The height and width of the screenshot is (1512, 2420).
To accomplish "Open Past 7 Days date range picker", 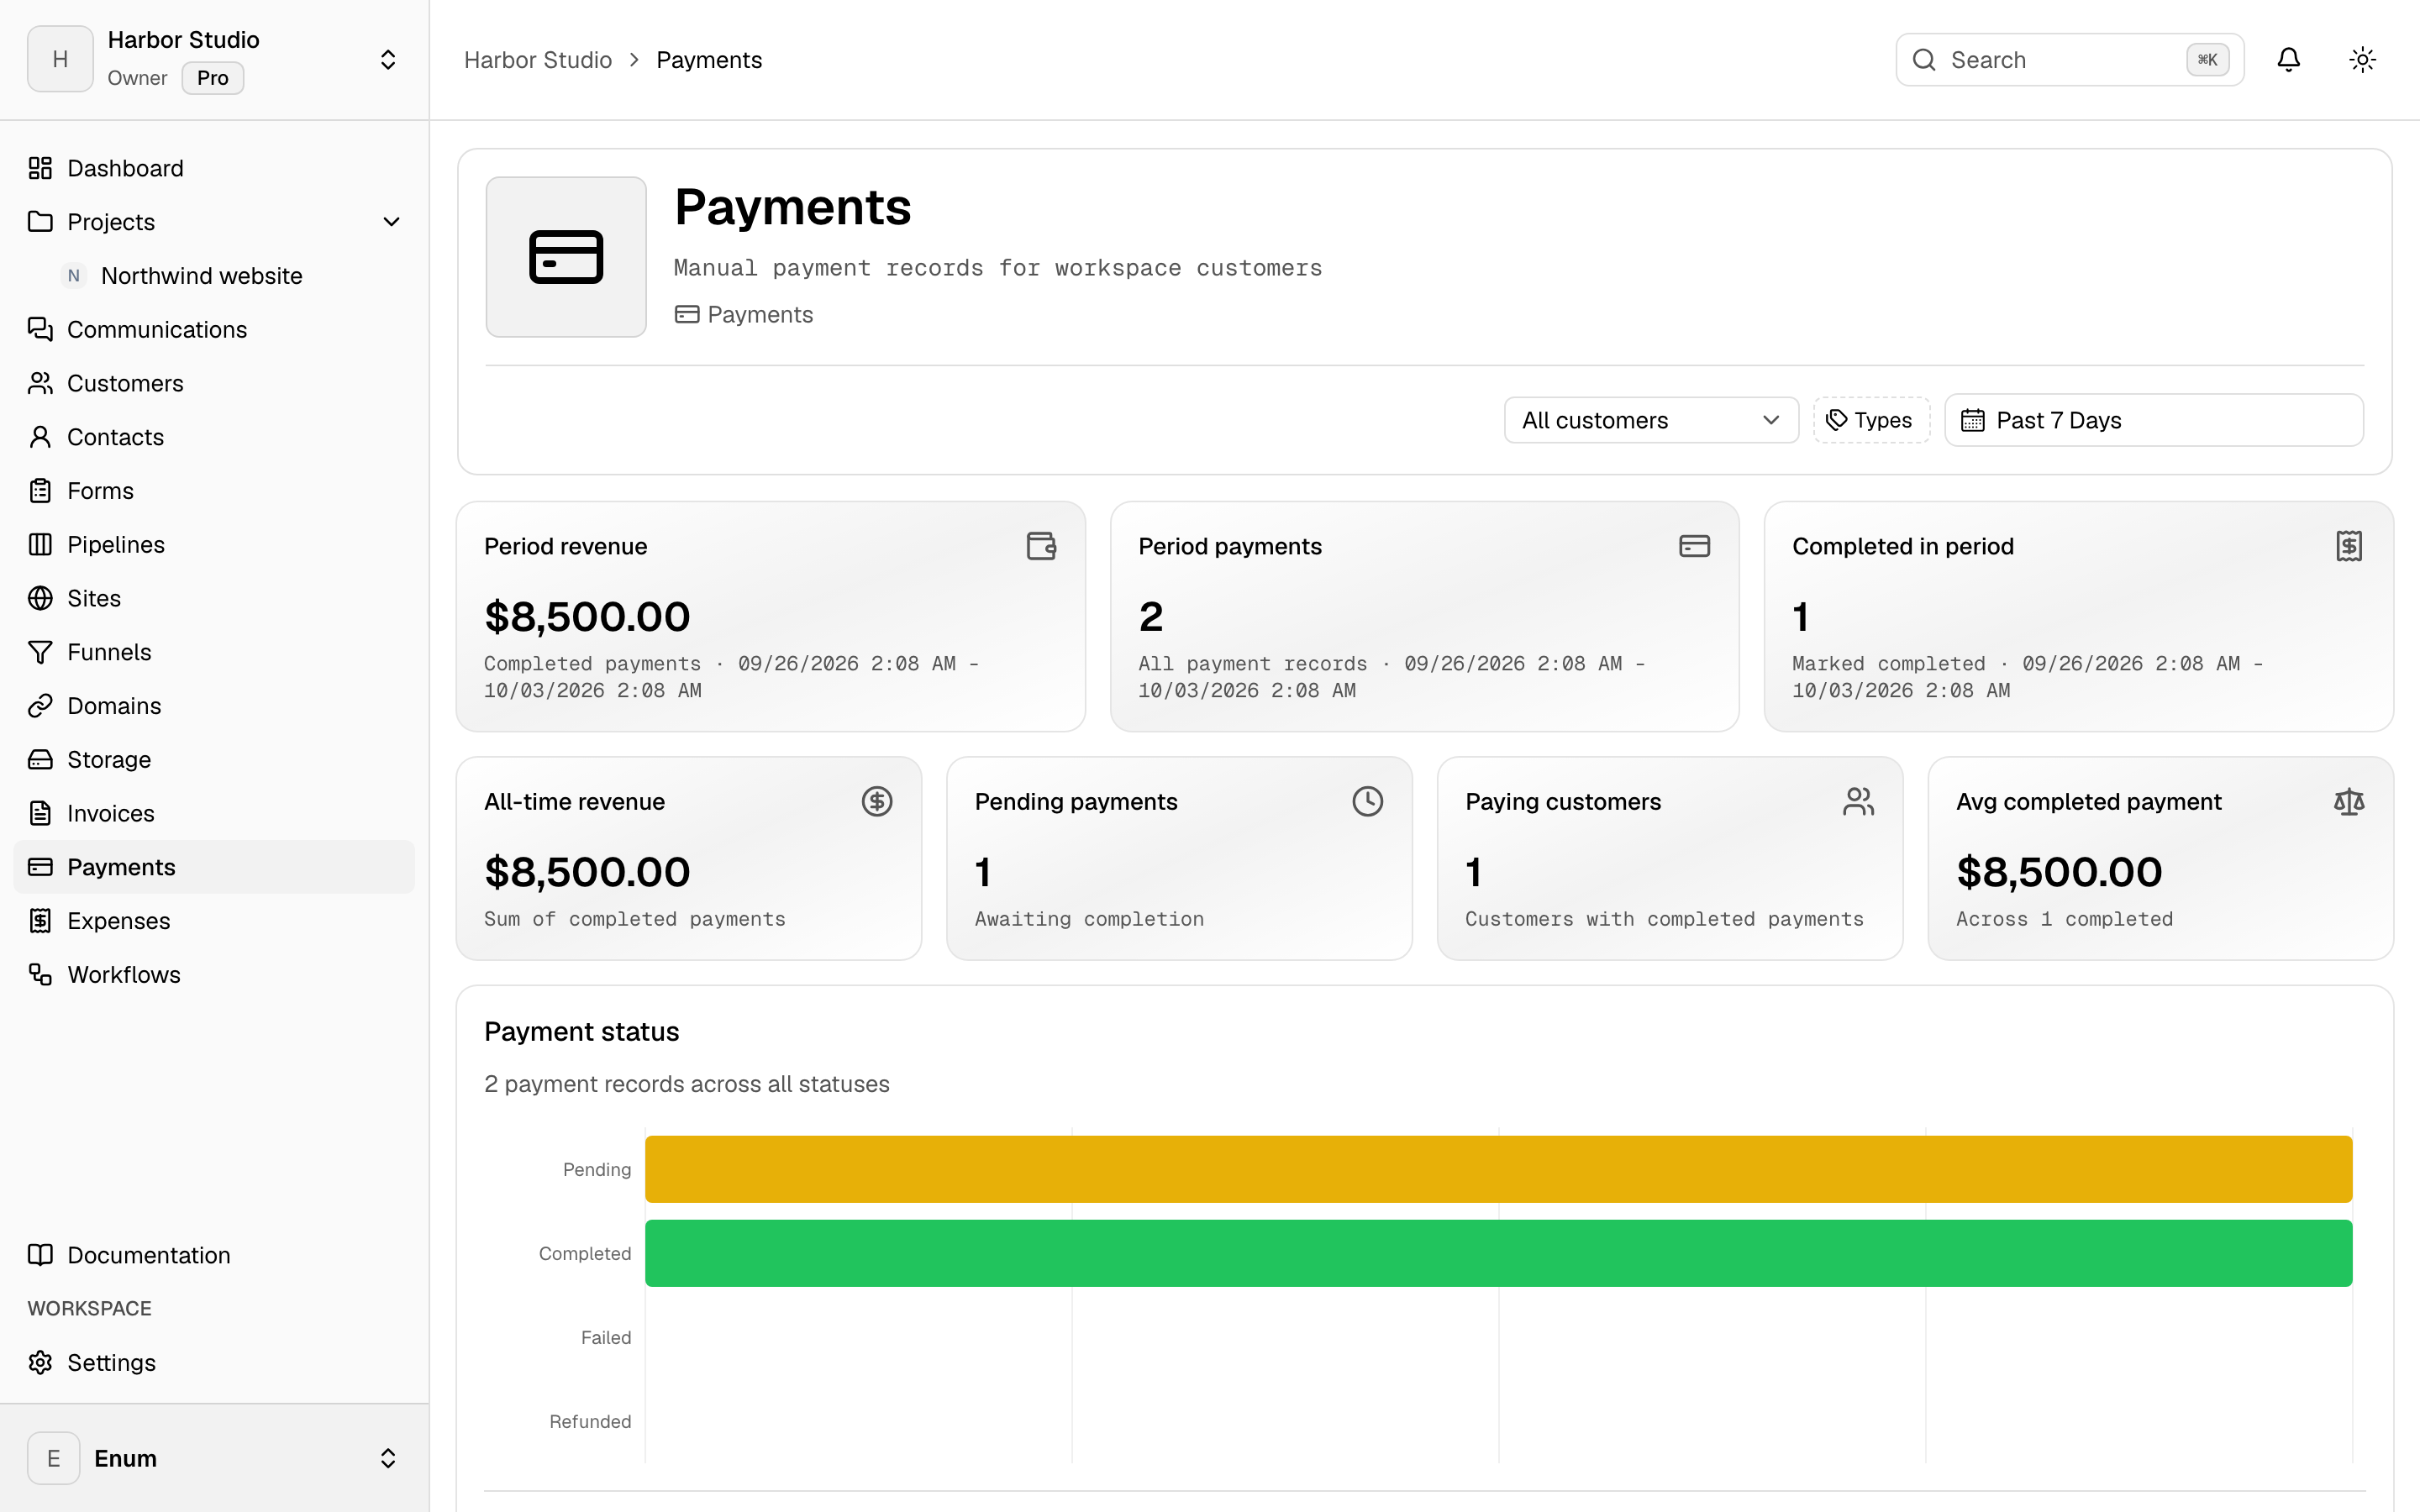I will [2153, 420].
